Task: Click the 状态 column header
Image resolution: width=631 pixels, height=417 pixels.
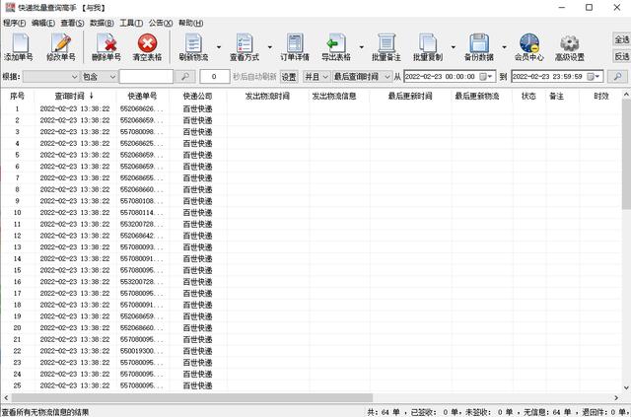Action: coord(528,96)
